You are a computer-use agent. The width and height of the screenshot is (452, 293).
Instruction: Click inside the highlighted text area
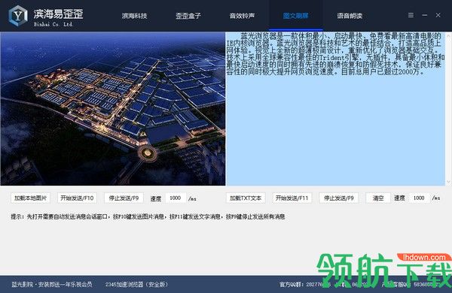(336, 109)
